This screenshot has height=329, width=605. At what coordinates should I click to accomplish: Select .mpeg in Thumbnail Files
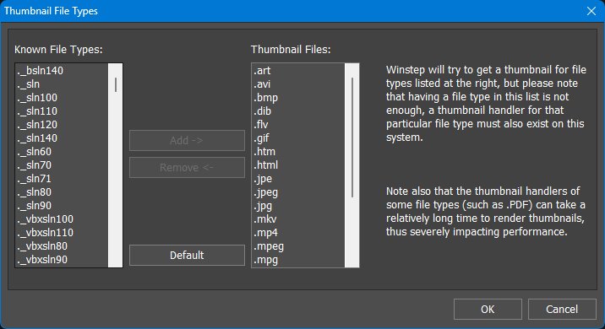point(298,245)
